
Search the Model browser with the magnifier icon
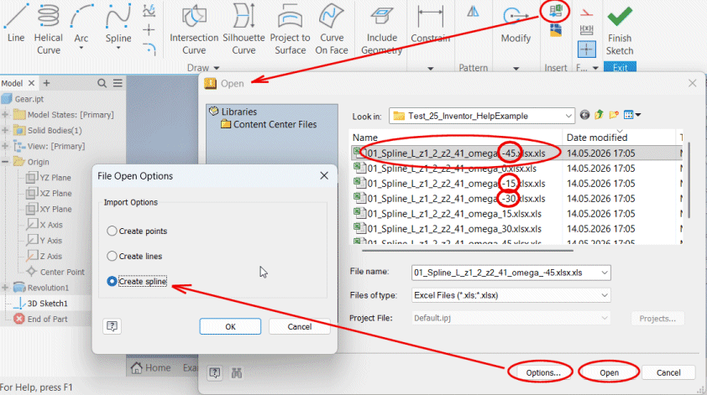102,83
